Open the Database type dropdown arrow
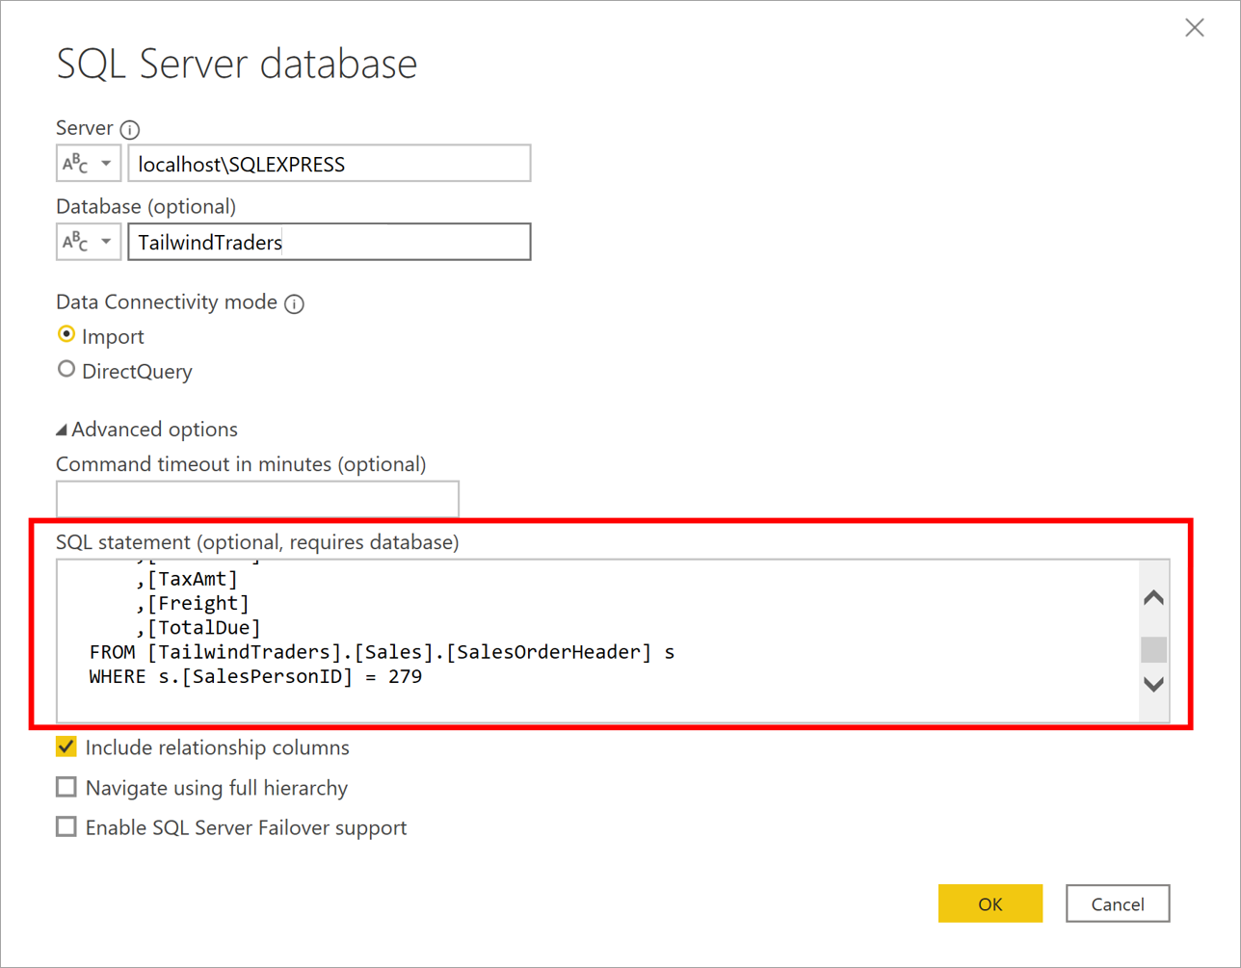 click(106, 242)
